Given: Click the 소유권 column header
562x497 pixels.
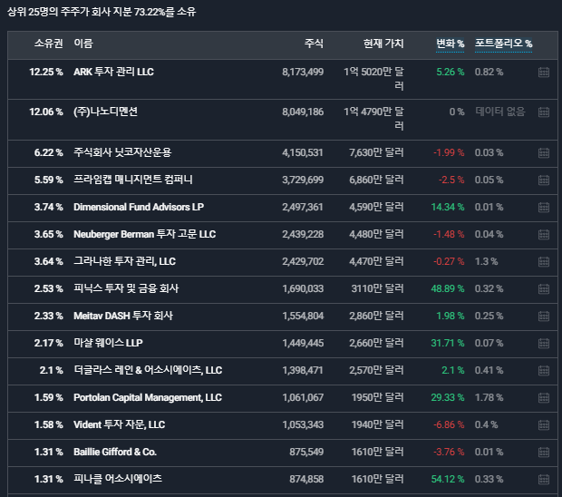Looking at the screenshot, I should point(48,44).
